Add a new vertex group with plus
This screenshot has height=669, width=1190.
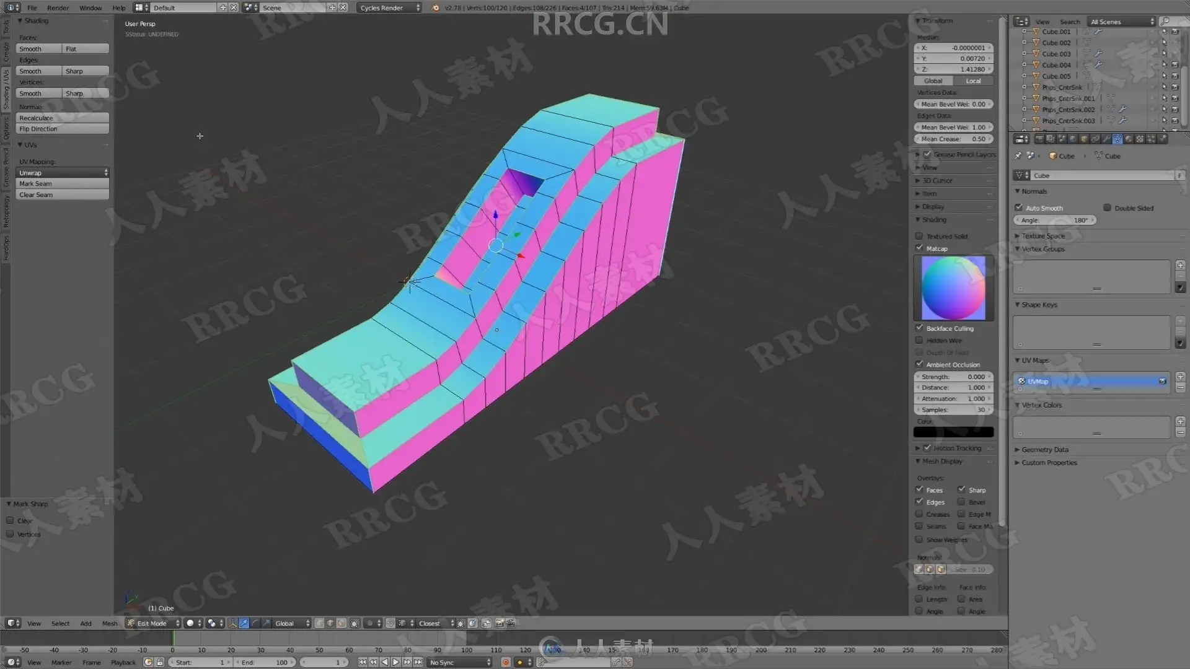click(1180, 265)
